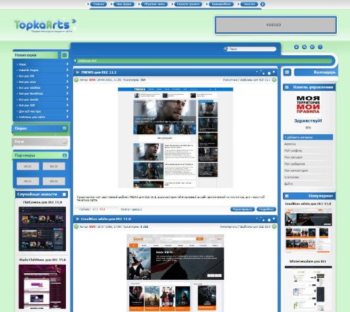Viewport: 350px width, 312px height.
Task: Click round icon after Закрыть in top menu
Action: [263, 4]
